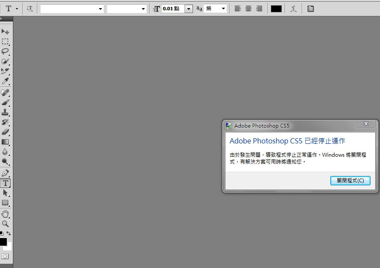Screen dimensions: 380x268
Task: Expand the collapsed tools panel arrow
Action: click(x=1, y=18)
